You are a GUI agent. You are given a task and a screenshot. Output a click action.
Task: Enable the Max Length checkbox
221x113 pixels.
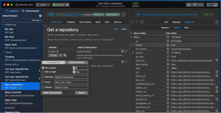[43, 72]
